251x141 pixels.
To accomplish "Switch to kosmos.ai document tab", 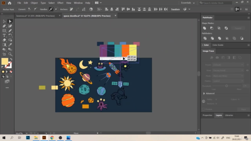I will coord(36,16).
